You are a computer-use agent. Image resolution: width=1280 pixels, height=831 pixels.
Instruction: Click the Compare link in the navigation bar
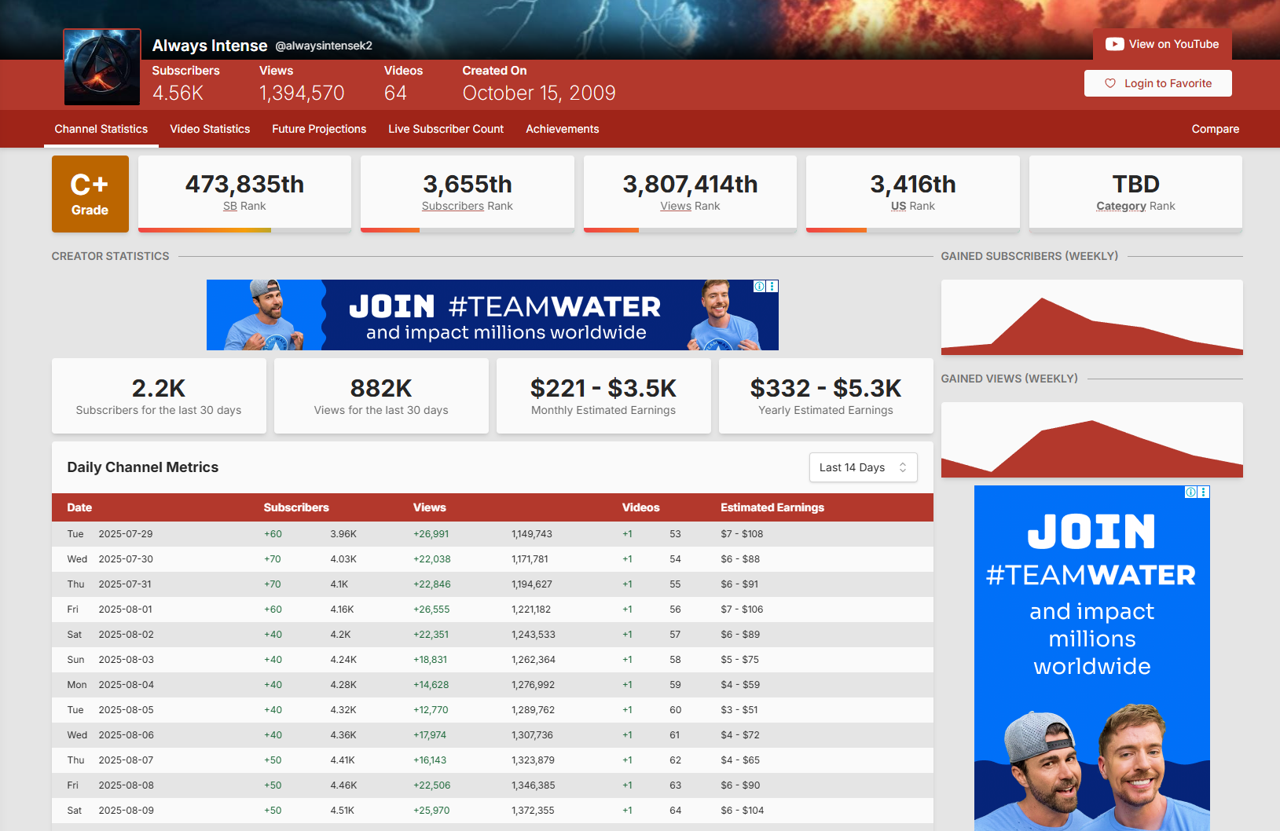coord(1215,129)
